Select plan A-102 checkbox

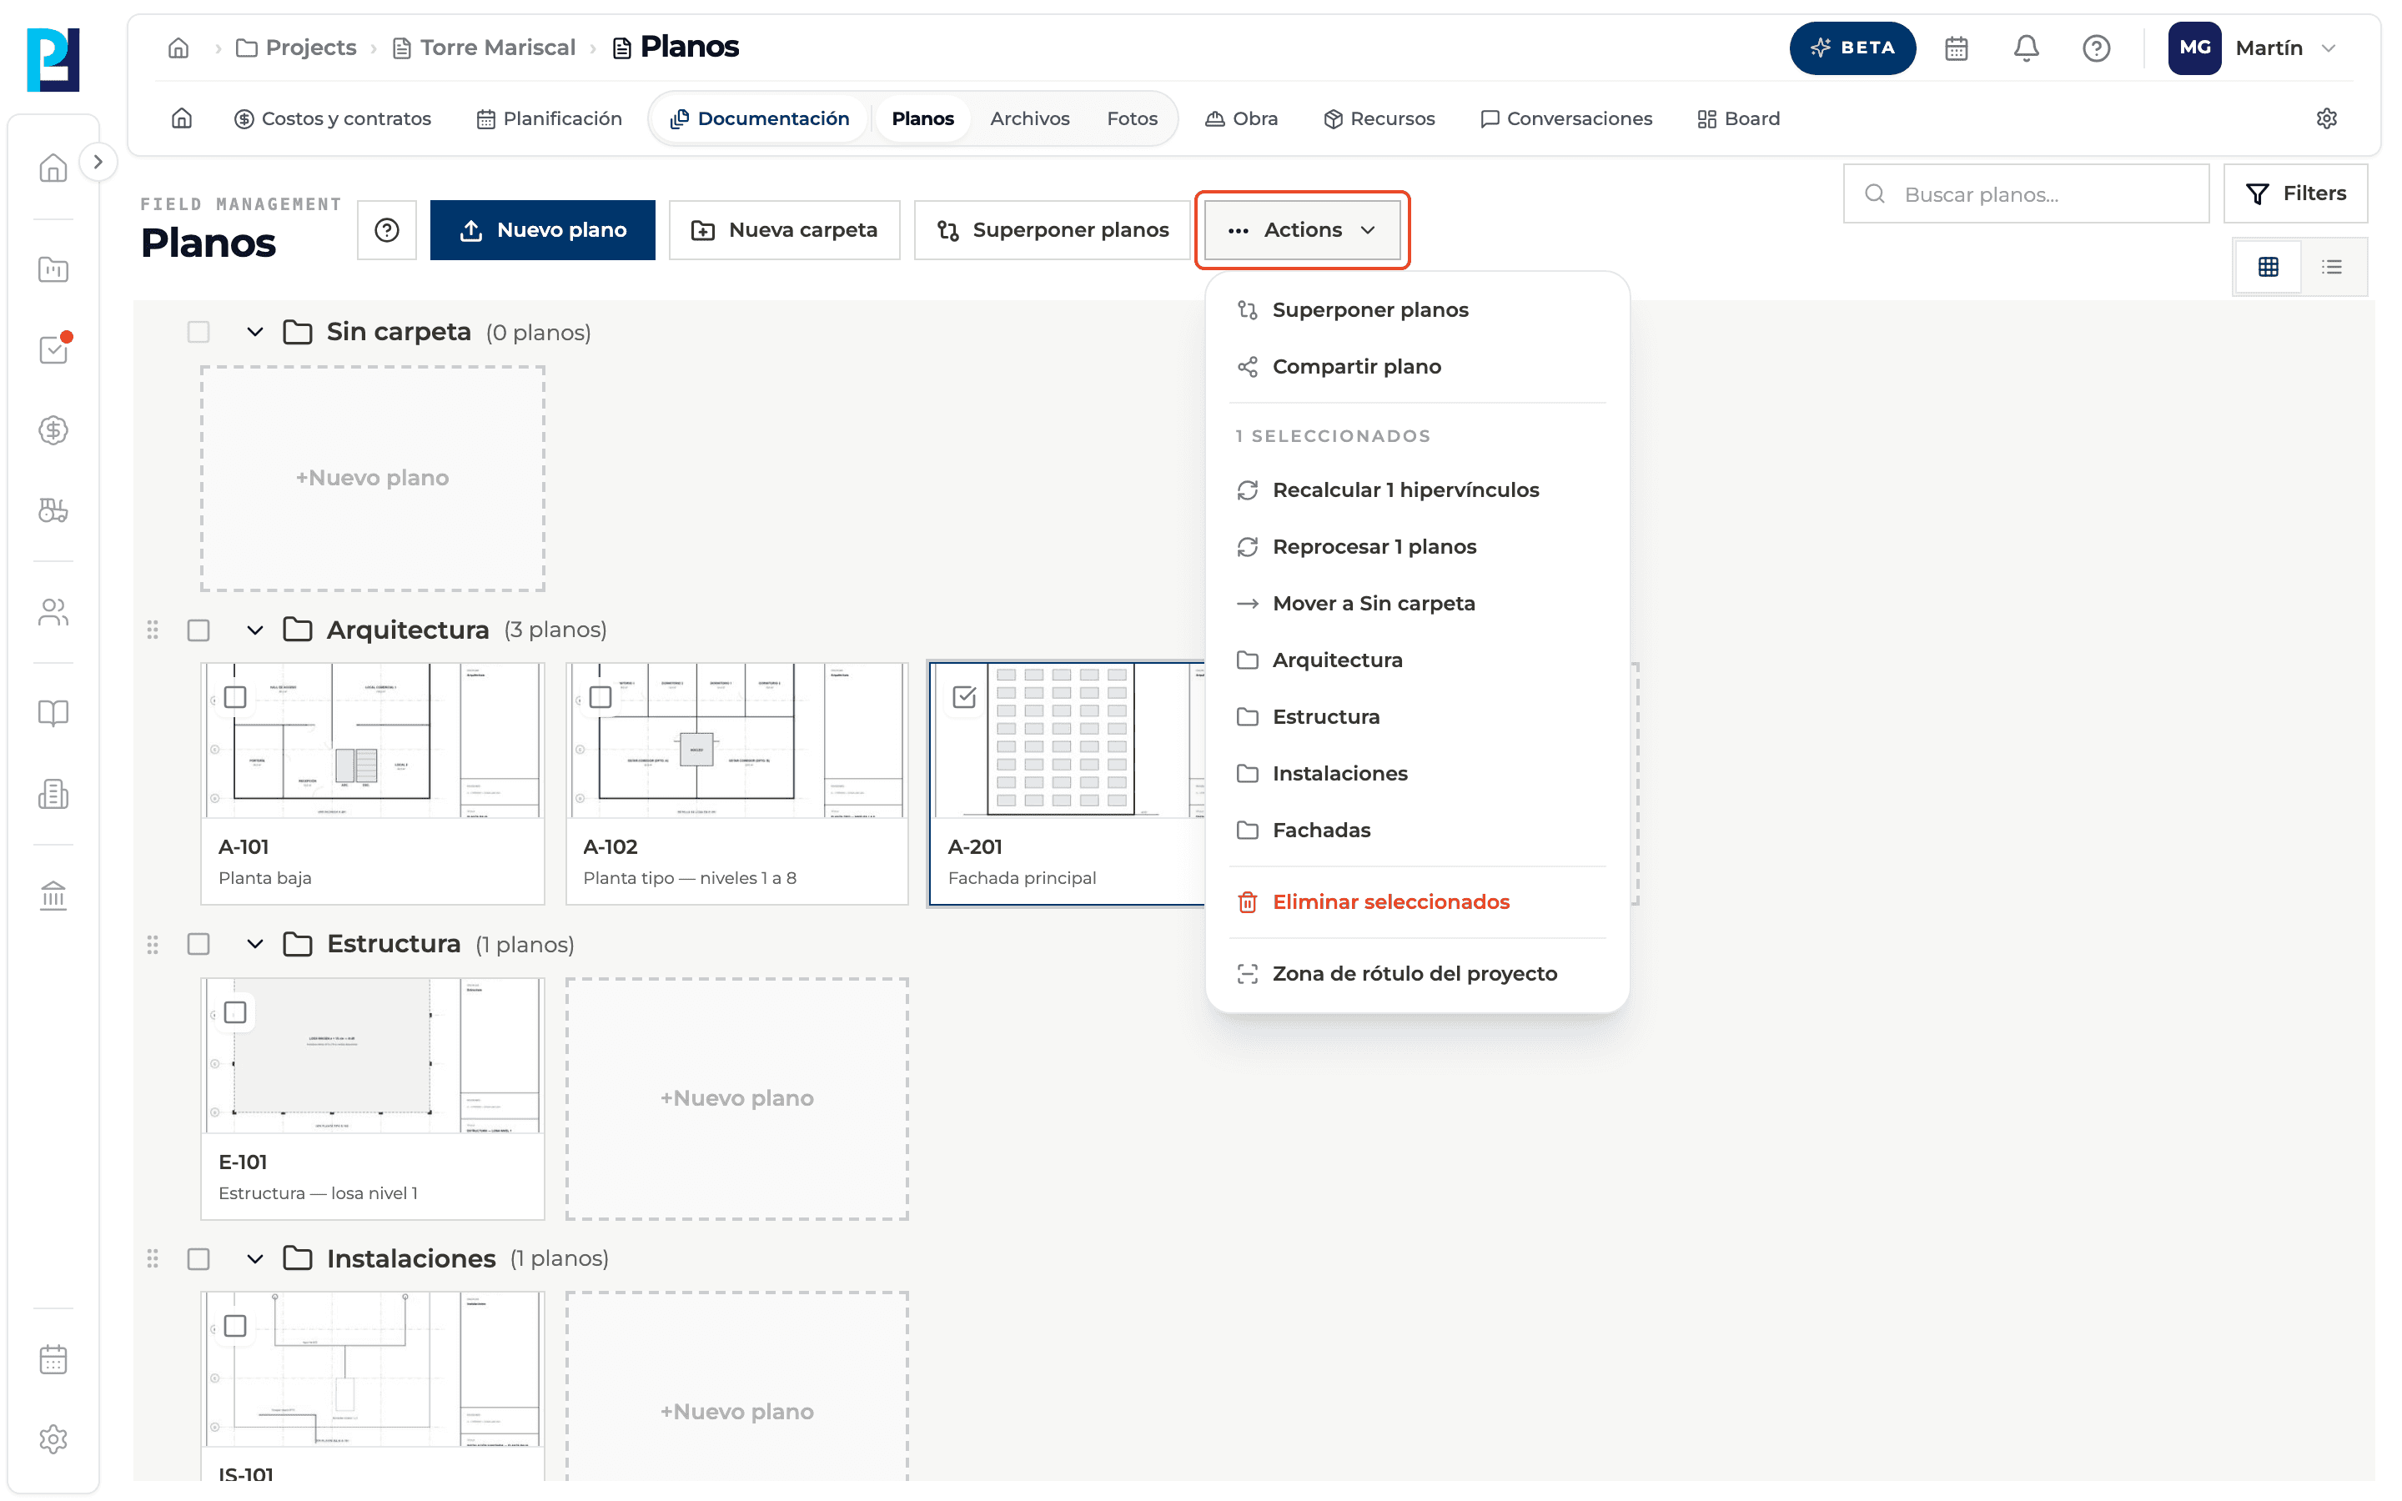pos(600,697)
